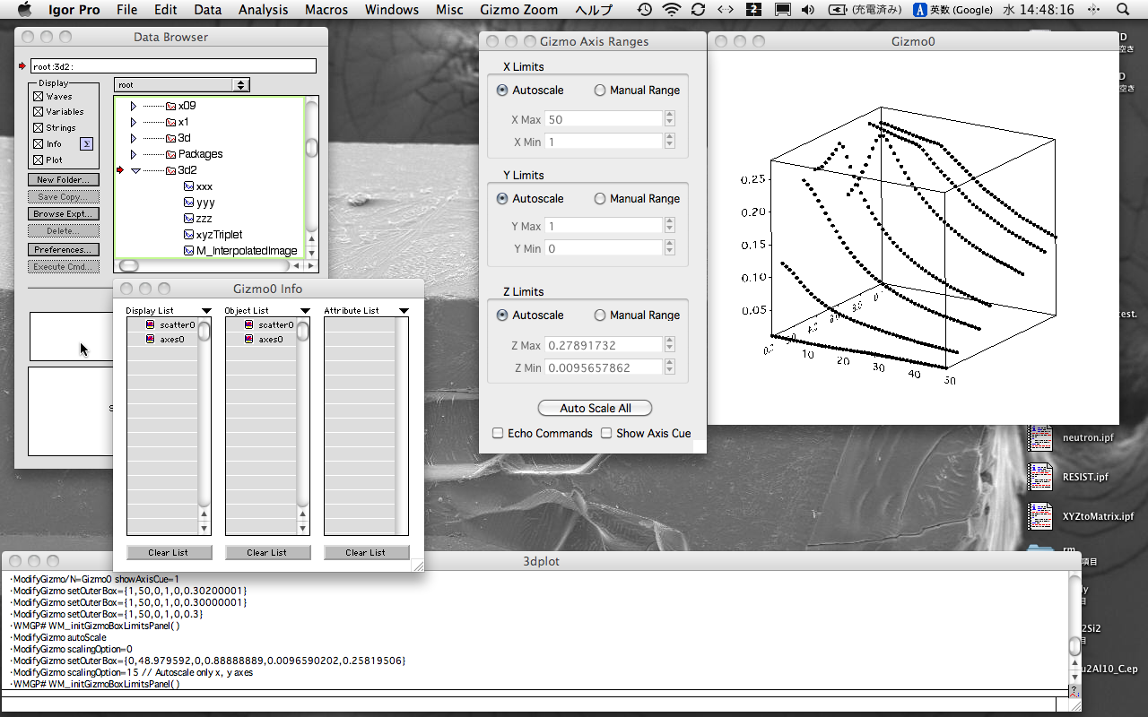This screenshot has width=1148, height=717.
Task: Clear the Display List with its button
Action: tap(169, 552)
